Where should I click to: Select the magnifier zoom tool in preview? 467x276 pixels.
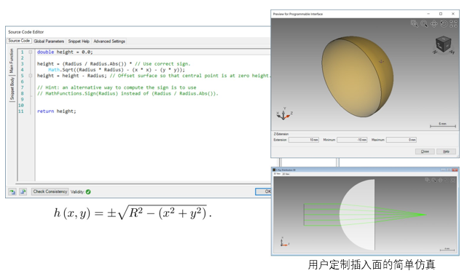[424, 23]
